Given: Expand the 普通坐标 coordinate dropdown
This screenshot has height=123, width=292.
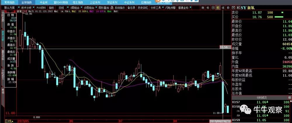Looking at the screenshot, I should point(190,8).
